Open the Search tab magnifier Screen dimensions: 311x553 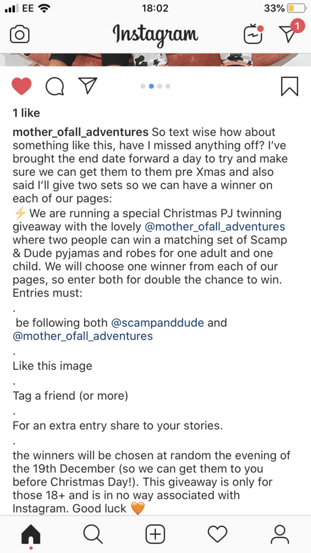click(x=93, y=534)
